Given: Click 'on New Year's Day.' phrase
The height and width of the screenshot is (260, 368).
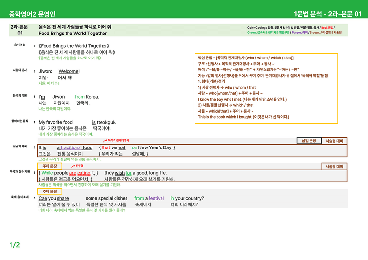Looking at the screenshot, I should coord(152,147).
